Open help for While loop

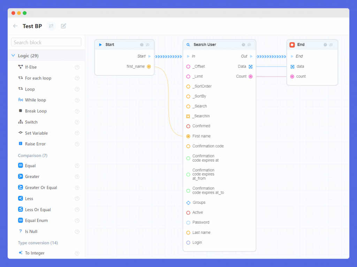(77, 100)
